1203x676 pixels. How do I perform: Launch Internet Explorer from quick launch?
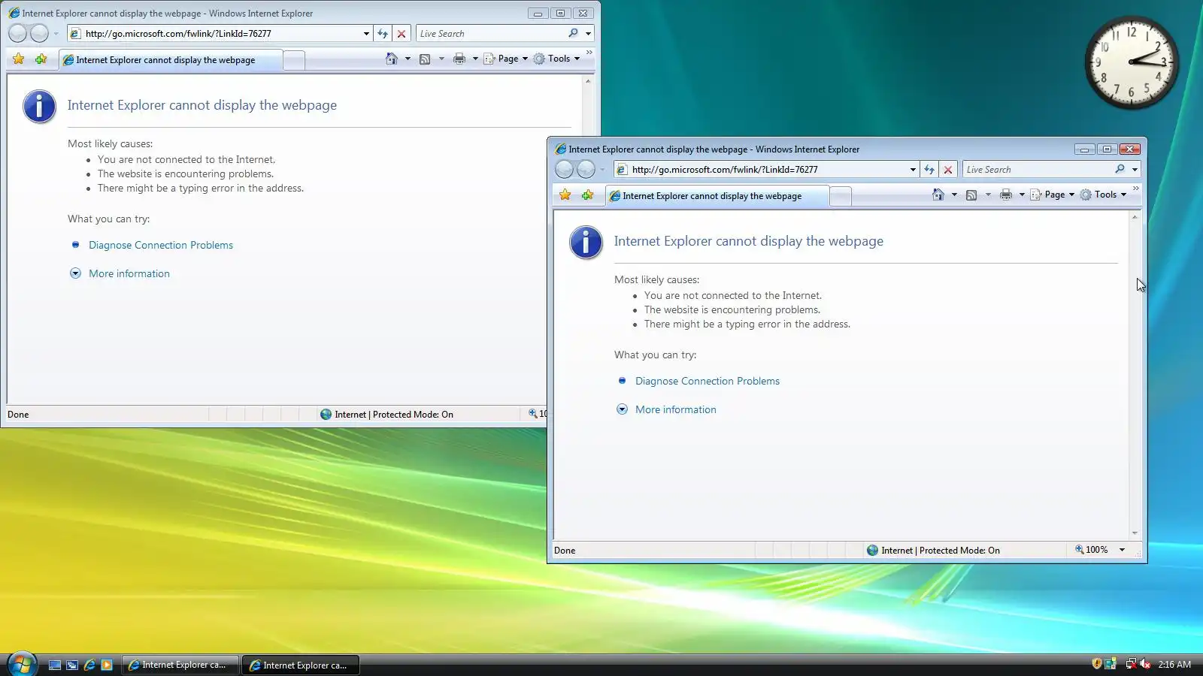[89, 665]
